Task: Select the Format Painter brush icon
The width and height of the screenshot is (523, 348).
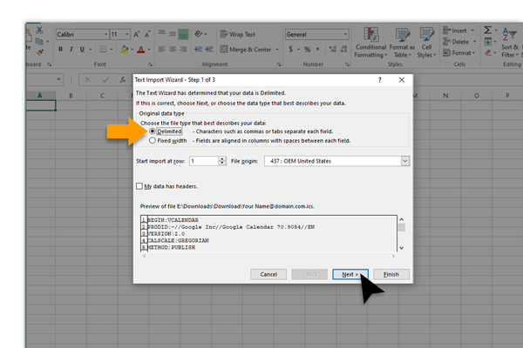Action: (x=40, y=52)
